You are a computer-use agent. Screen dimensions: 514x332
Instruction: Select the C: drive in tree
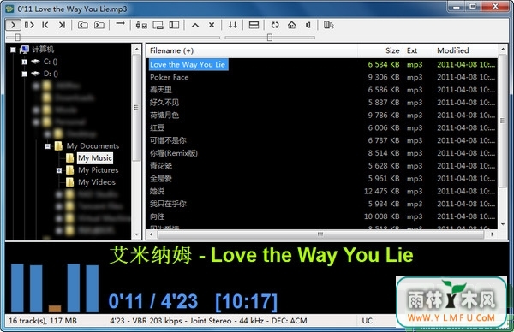coord(51,62)
